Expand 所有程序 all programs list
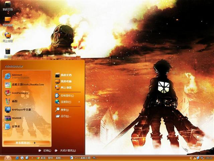 [26, 143]
